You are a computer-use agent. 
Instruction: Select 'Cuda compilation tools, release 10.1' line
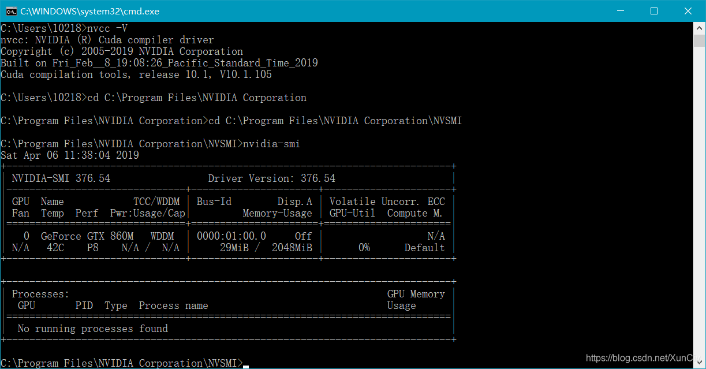point(136,74)
